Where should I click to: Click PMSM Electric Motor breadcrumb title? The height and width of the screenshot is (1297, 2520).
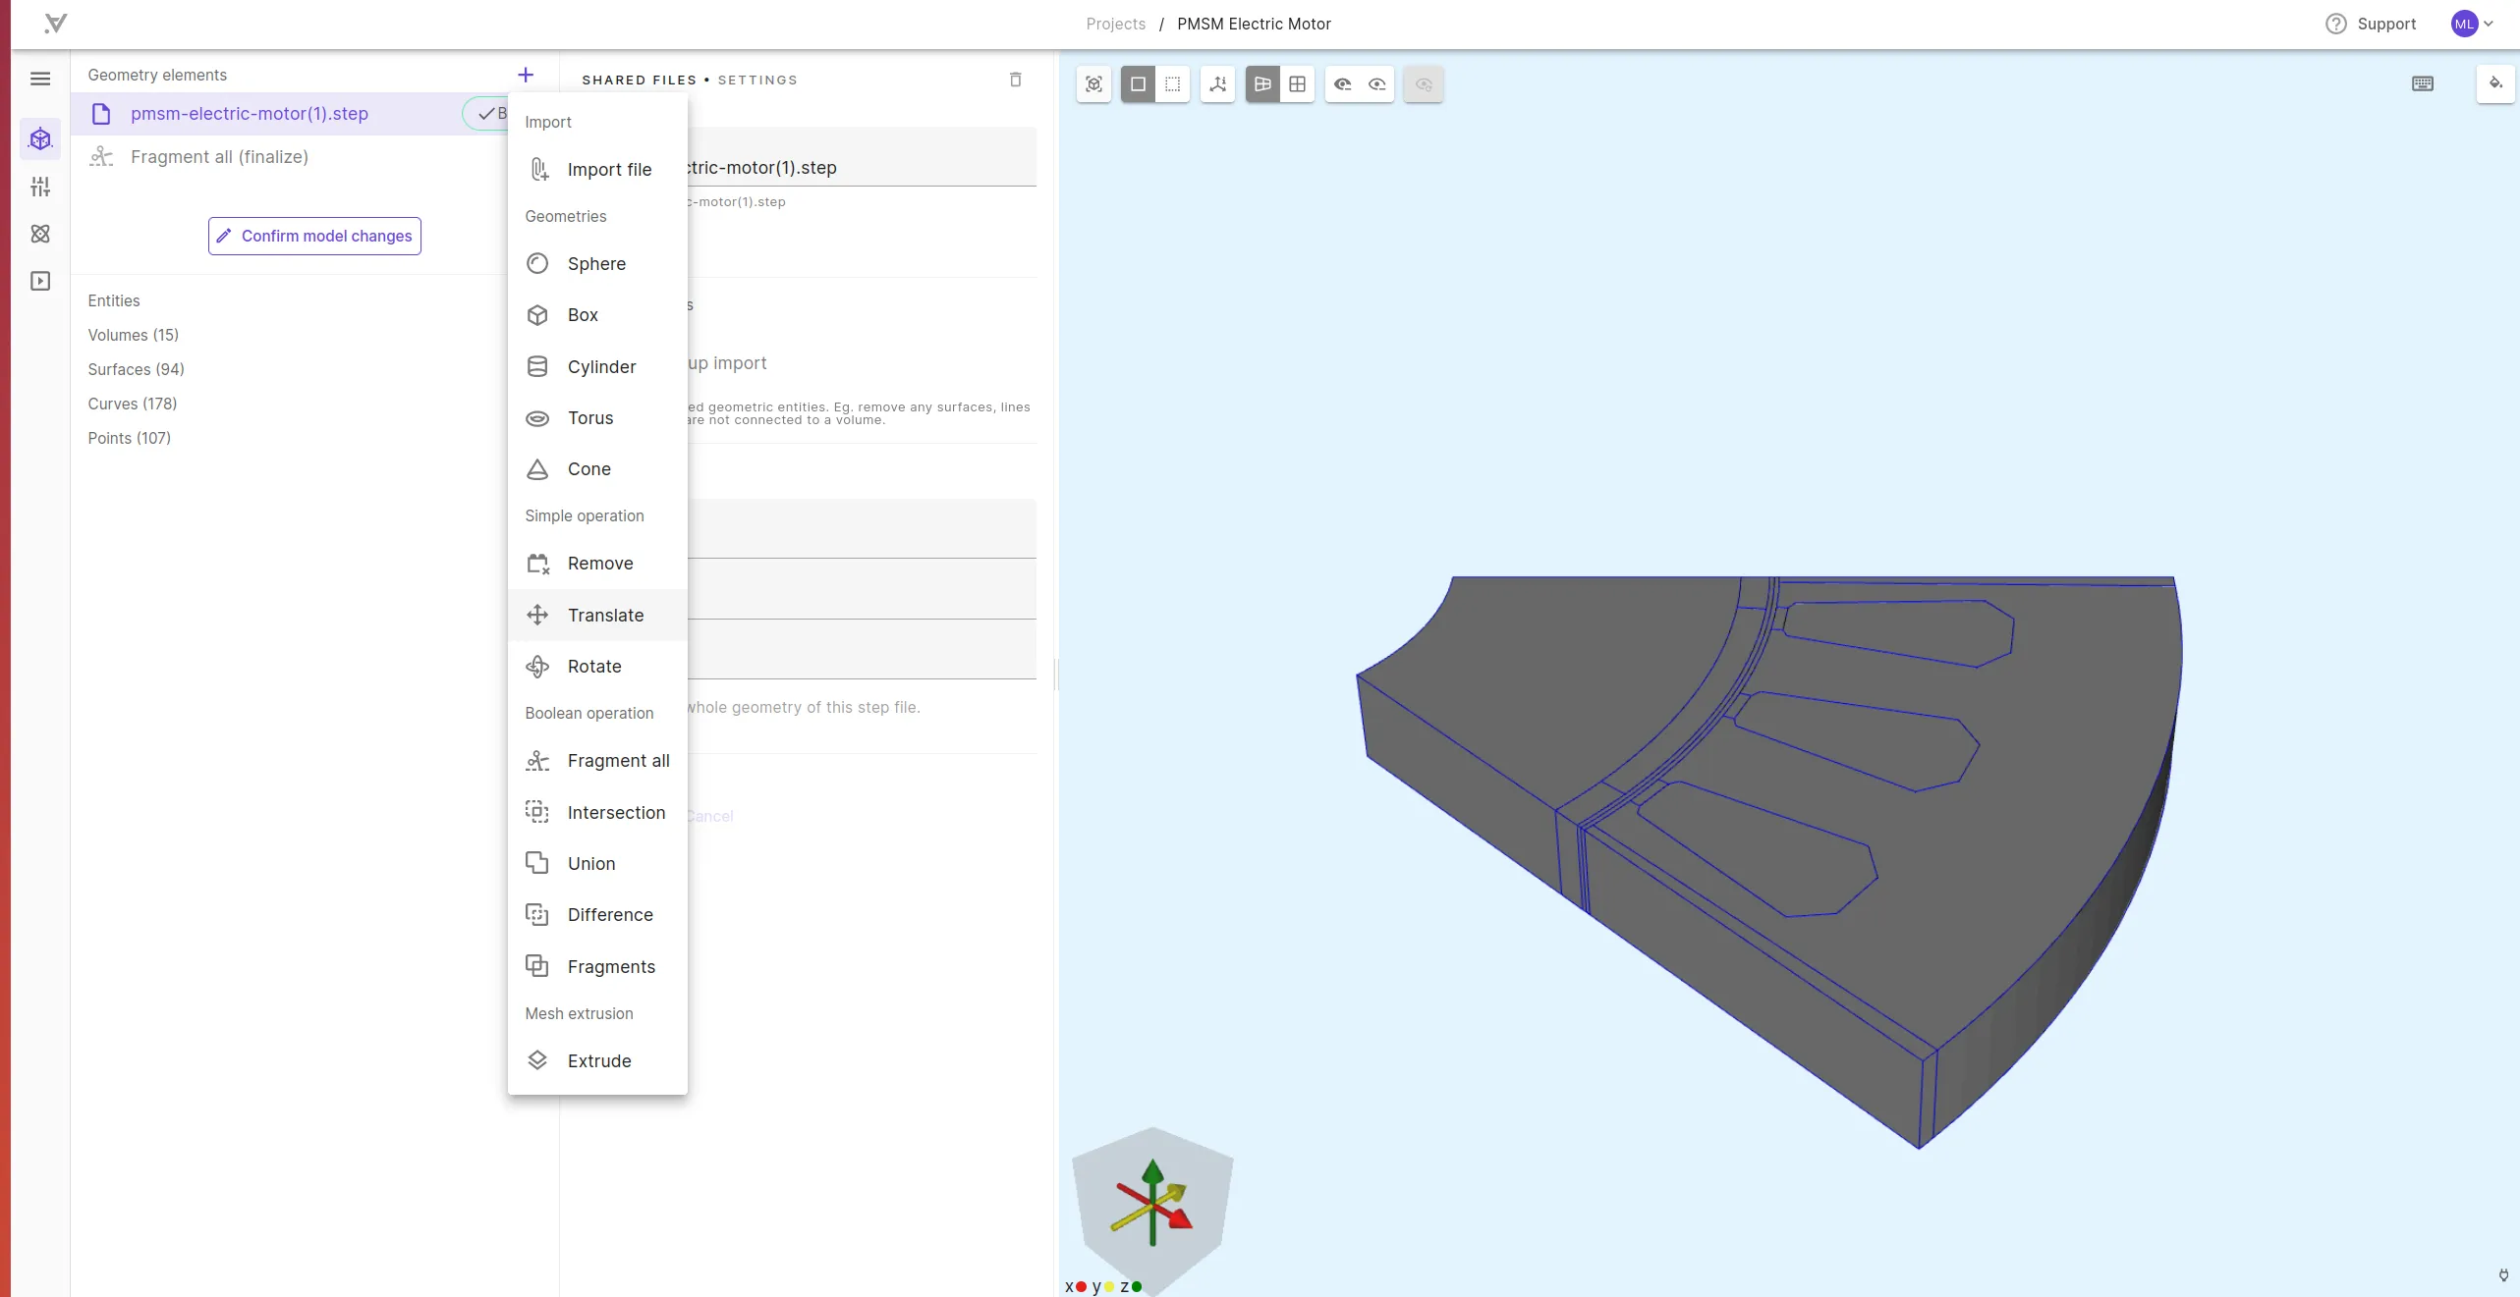click(1254, 24)
